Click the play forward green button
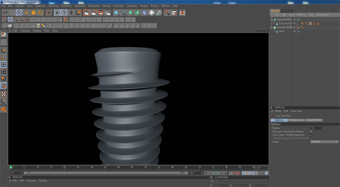The width and height of the screenshot is (340, 187). pyautogui.click(x=218, y=173)
